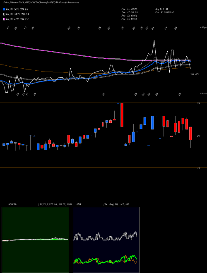This screenshot has height=273, width=207.
Task: Click the chart title mentioning MunafaSutra.com
Action: pyautogui.click(x=41, y=3)
